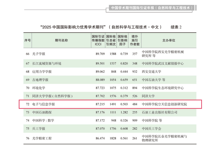Click the 中国科学 : 数学 journal name
The height and width of the screenshot is (146, 220).
pos(43,120)
